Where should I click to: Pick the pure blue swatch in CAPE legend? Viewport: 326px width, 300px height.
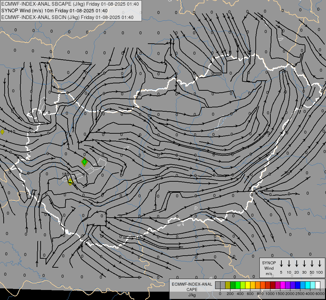click(298, 285)
